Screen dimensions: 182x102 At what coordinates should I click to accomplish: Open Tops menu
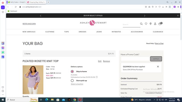pyautogui.click(x=67, y=32)
